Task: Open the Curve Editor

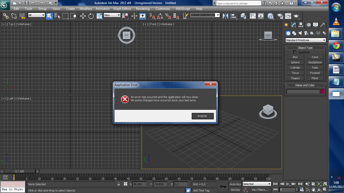Action: pyautogui.click(x=253, y=16)
